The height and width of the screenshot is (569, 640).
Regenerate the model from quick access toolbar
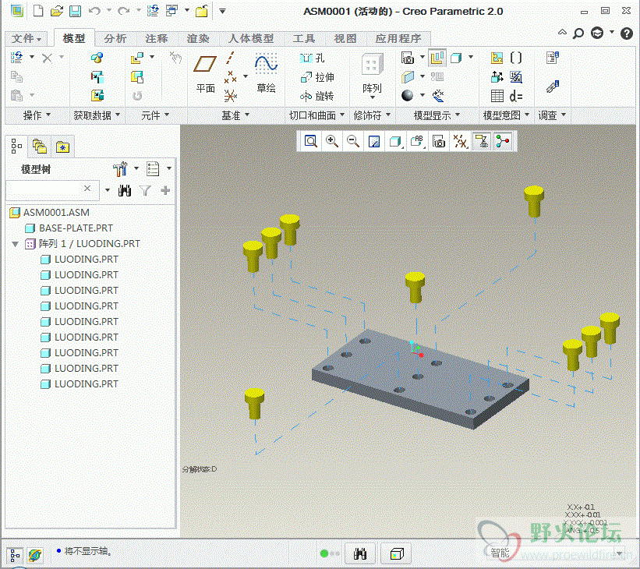point(153,11)
